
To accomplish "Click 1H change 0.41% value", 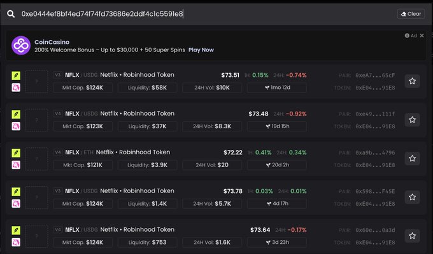I will click(x=263, y=152).
